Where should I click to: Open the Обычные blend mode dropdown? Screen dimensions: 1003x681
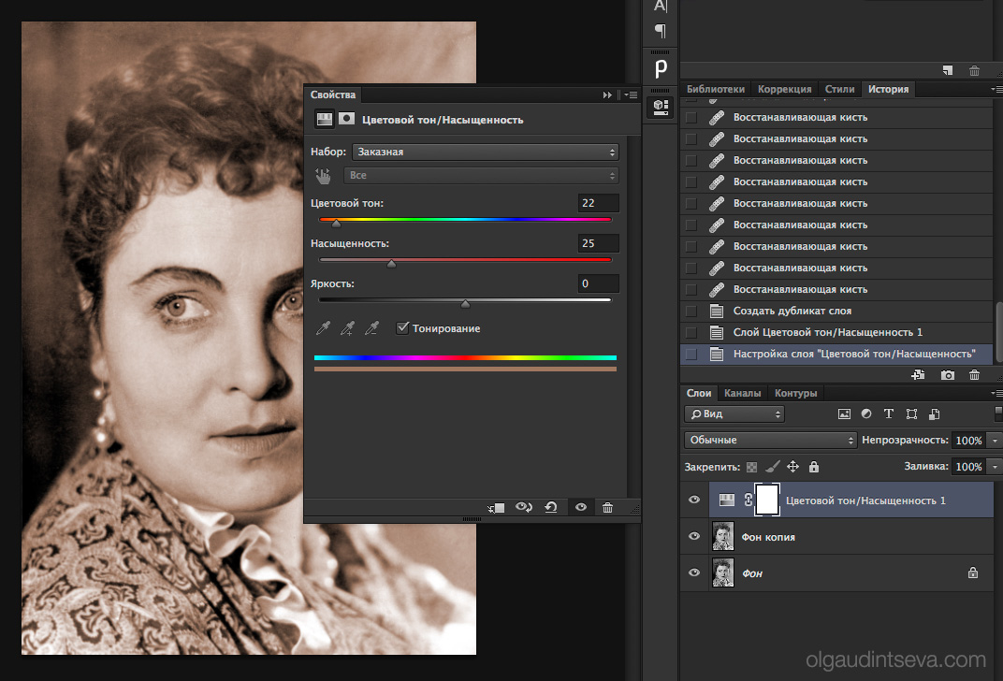pos(770,440)
